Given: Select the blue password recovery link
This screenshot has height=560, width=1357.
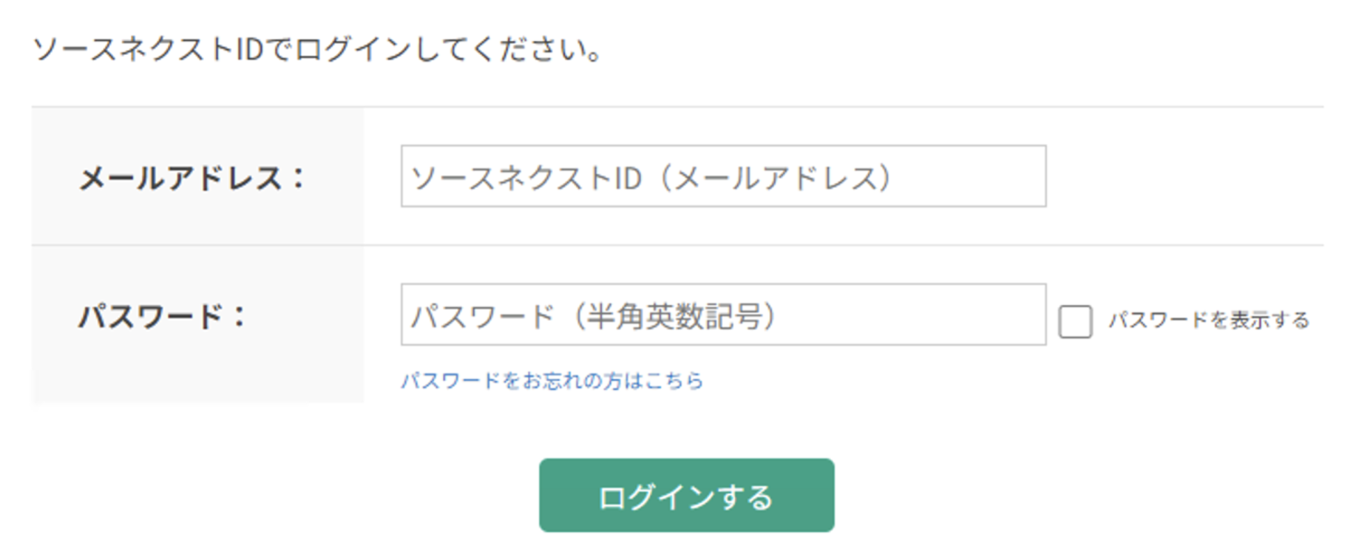Looking at the screenshot, I should point(552,381).
